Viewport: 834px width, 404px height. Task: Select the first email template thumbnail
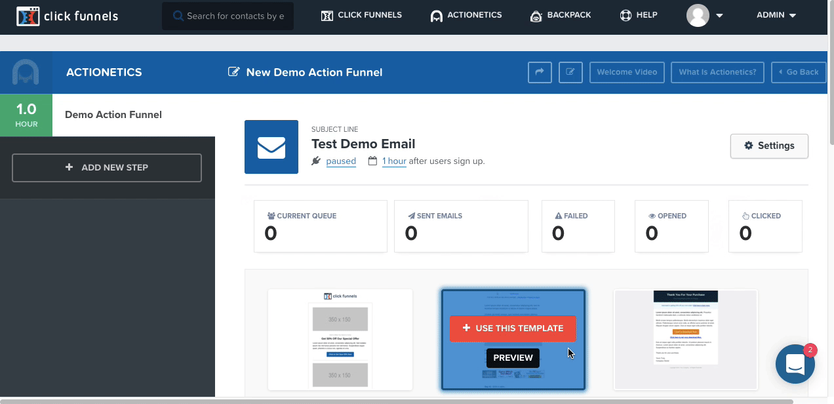click(x=340, y=340)
